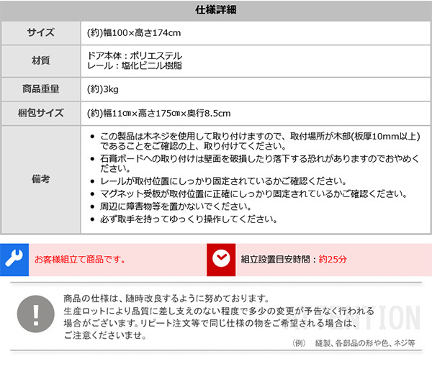The image size is (432, 374).
Task: Click the red clock time icon
Action: [221, 260]
